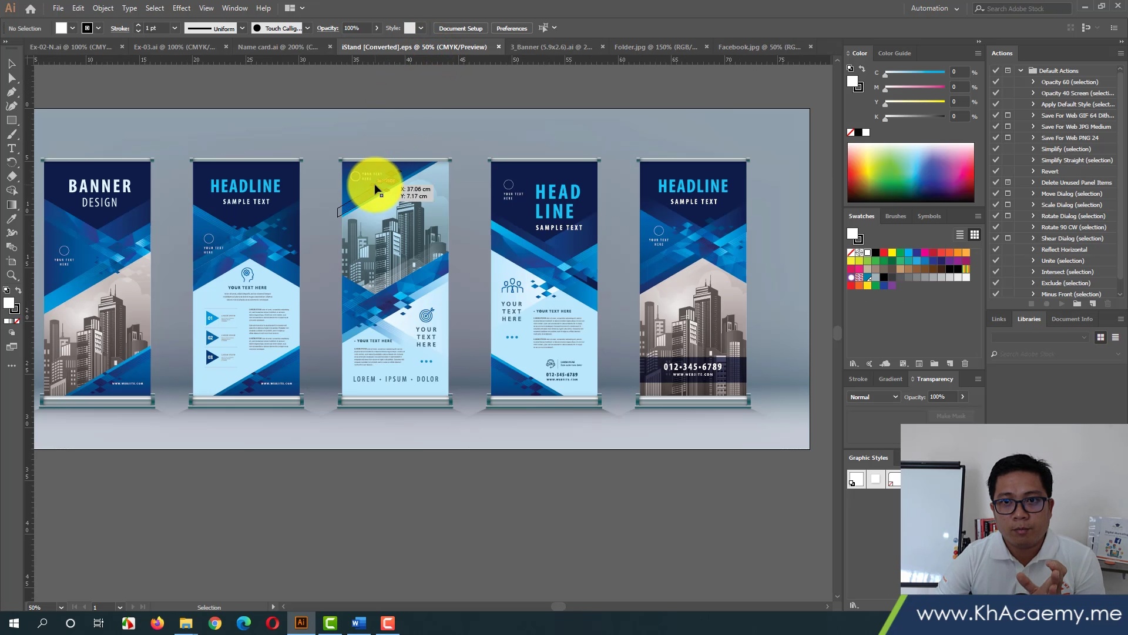Click Create New Action icon in Actions panel

tap(1092, 304)
